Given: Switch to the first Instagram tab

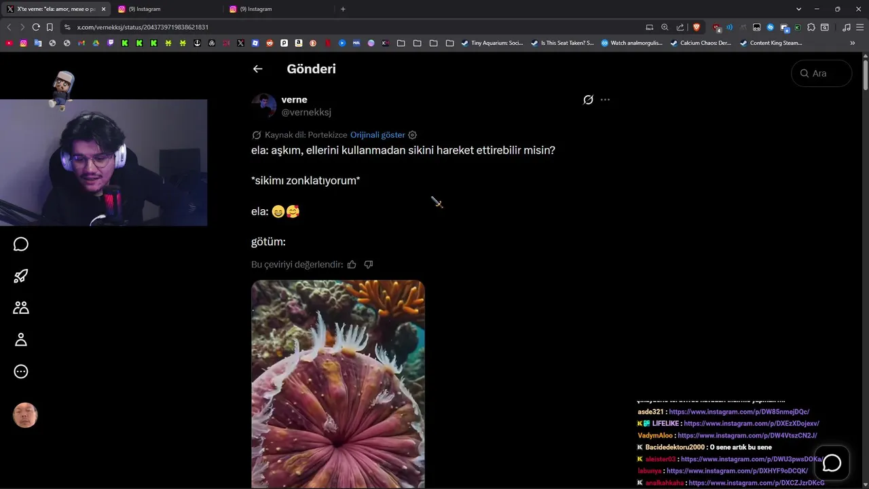Looking at the screenshot, I should click(x=166, y=9).
